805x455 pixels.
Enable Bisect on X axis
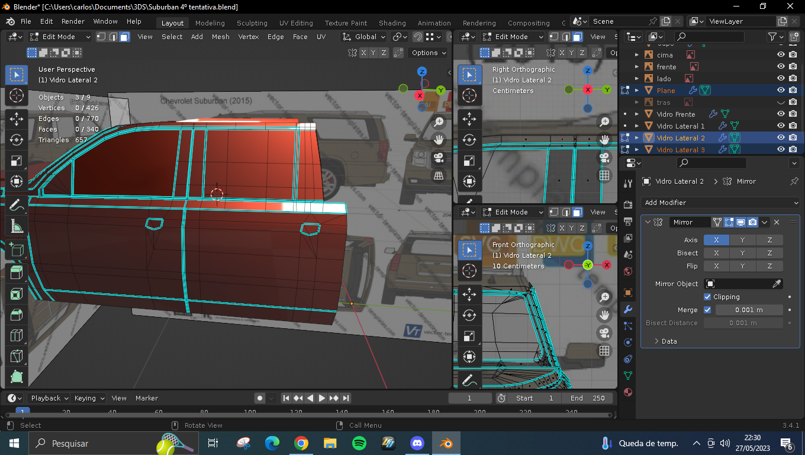(716, 253)
